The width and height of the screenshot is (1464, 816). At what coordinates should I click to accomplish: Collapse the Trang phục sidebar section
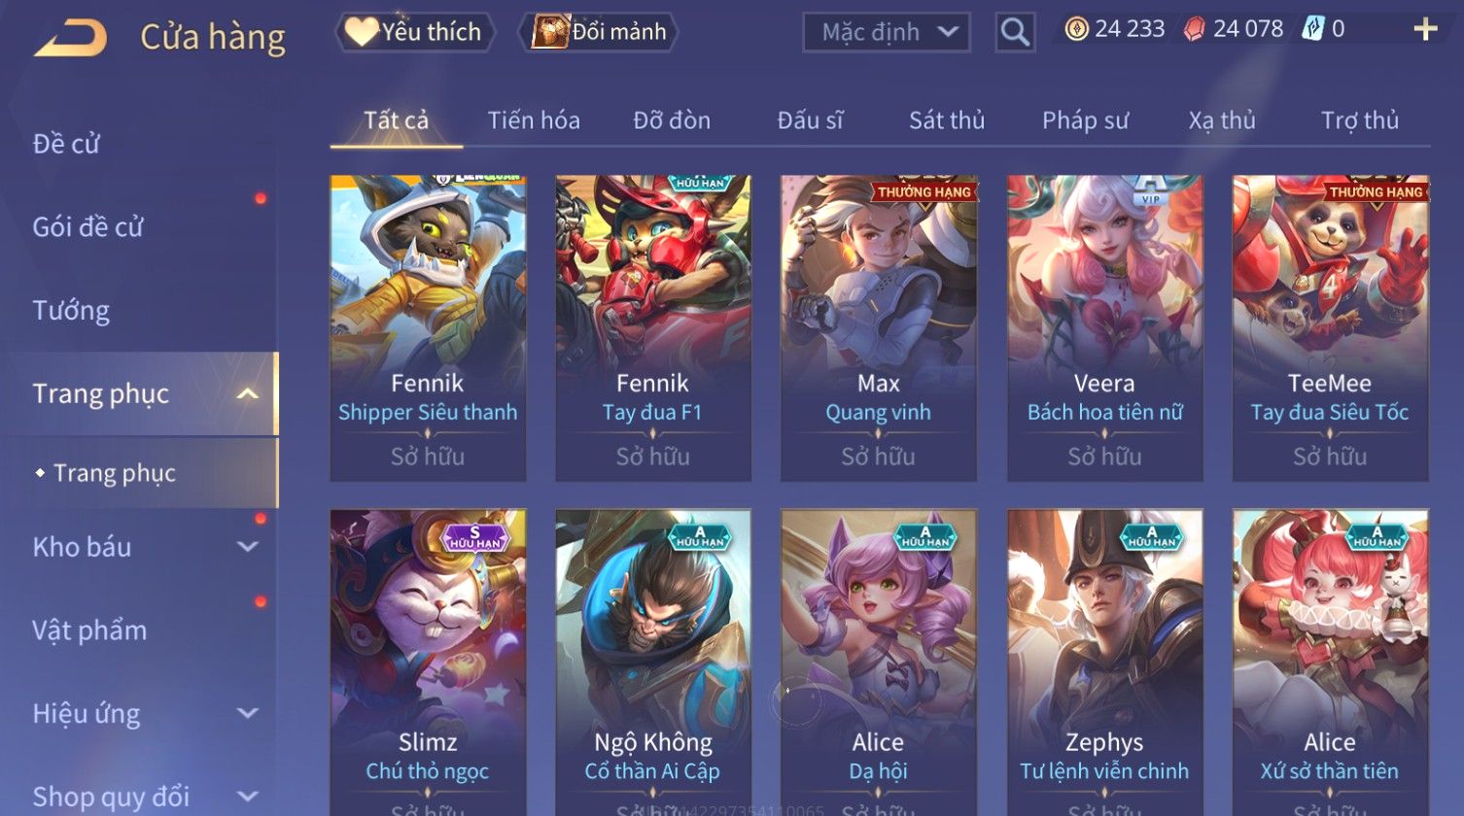[x=248, y=393]
